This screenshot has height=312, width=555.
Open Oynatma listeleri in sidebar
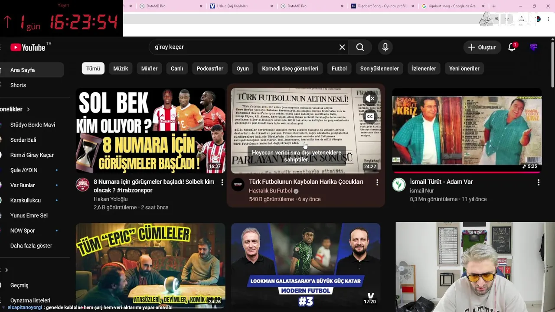[x=30, y=300]
